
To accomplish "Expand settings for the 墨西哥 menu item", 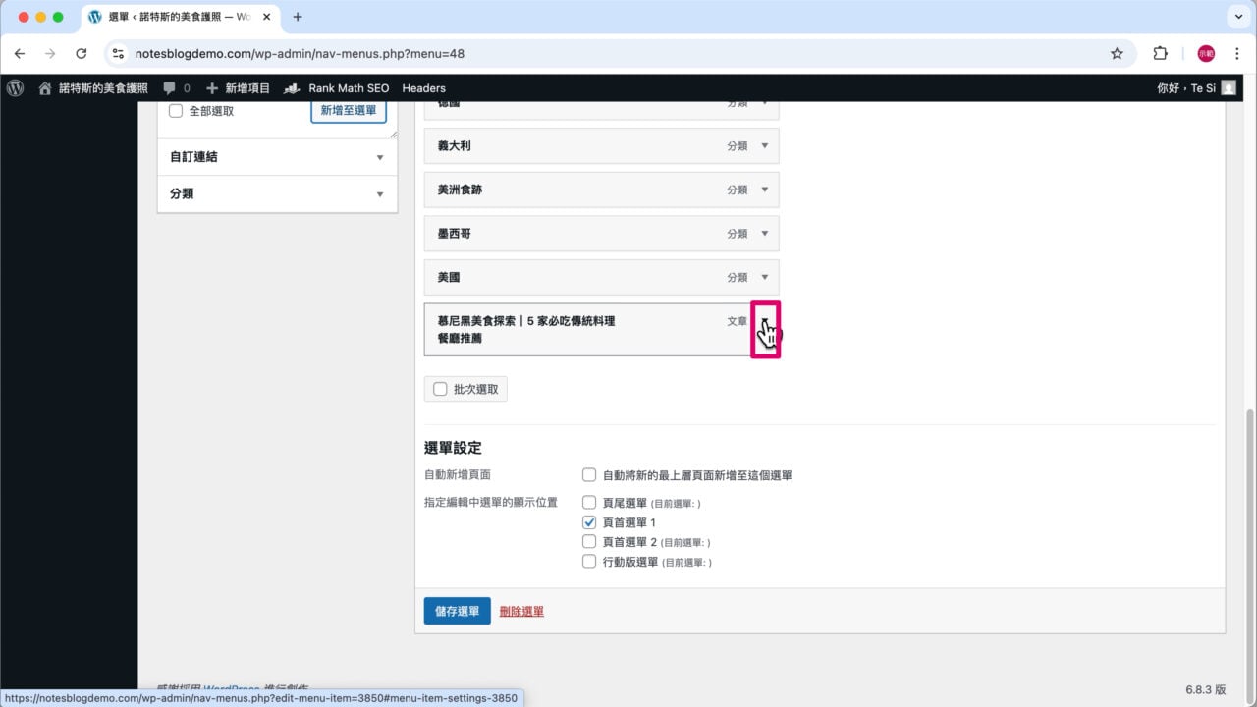I will [x=765, y=233].
